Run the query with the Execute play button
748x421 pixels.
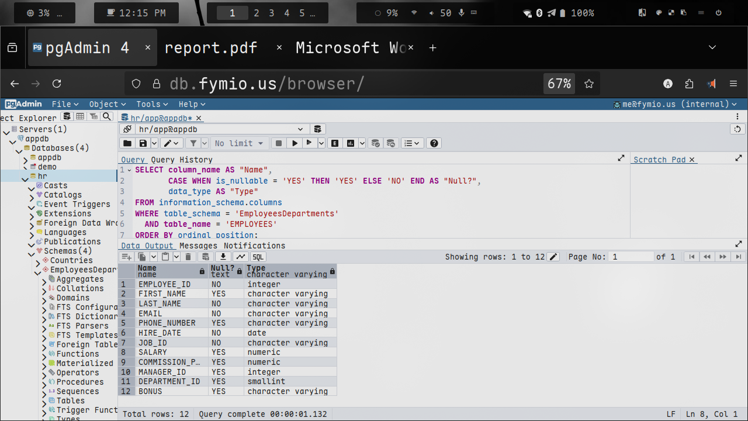coord(295,143)
